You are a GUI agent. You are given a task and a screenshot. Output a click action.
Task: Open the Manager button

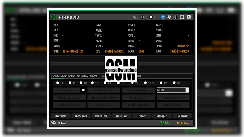(x=162, y=116)
